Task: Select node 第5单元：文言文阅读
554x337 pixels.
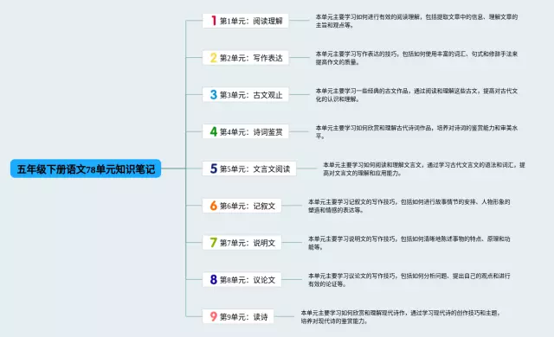Action: click(249, 168)
